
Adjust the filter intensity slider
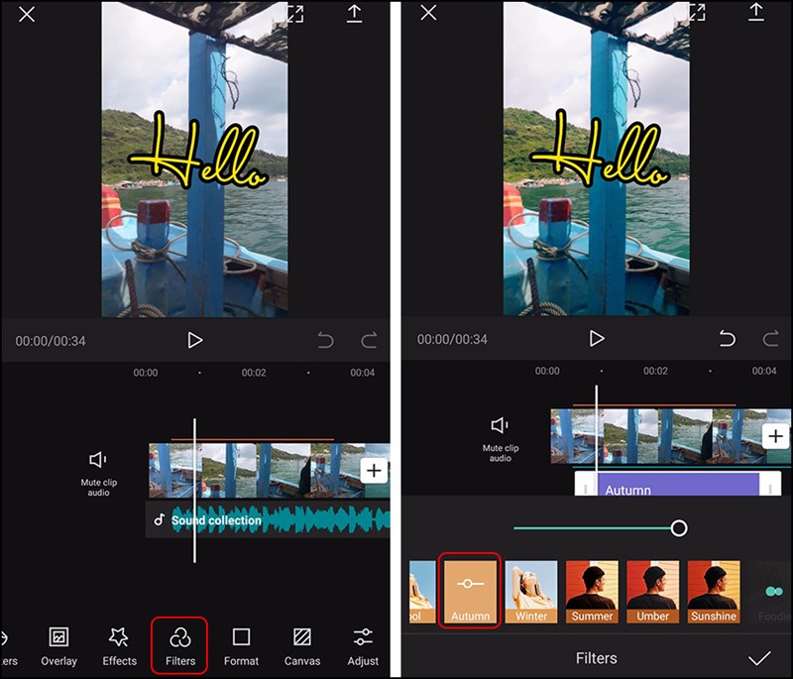tap(681, 529)
